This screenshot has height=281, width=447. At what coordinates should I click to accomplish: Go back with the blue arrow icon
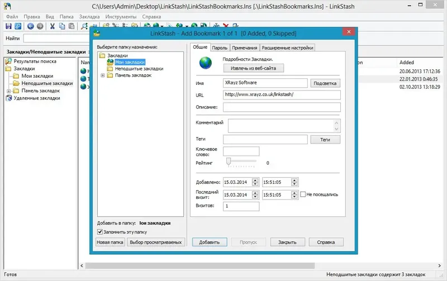(31, 26)
